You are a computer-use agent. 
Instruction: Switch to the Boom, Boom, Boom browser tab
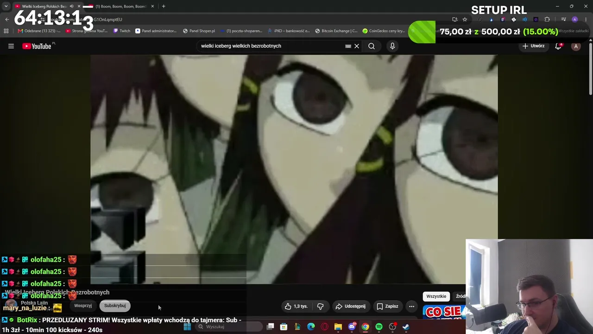pos(120,6)
